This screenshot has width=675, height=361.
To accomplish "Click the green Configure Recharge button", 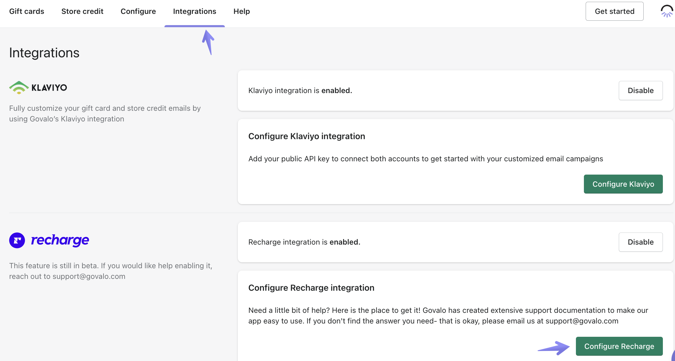I will [x=619, y=346].
